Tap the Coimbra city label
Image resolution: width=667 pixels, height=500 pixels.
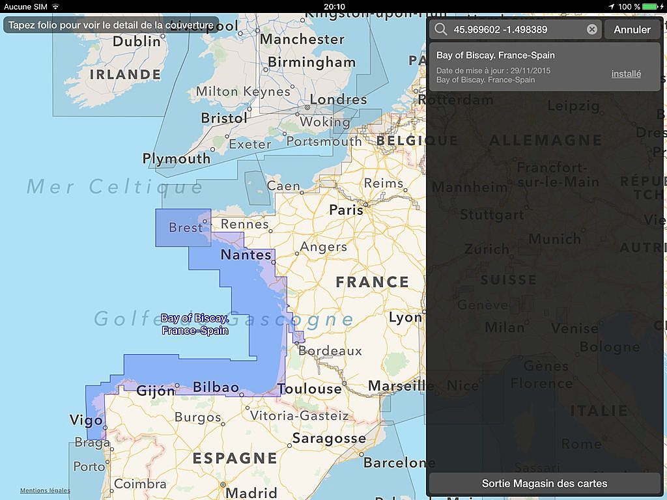pyautogui.click(x=140, y=484)
